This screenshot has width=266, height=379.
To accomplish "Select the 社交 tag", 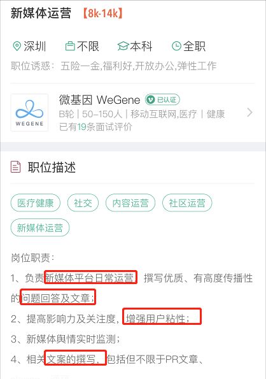I will (x=83, y=203).
